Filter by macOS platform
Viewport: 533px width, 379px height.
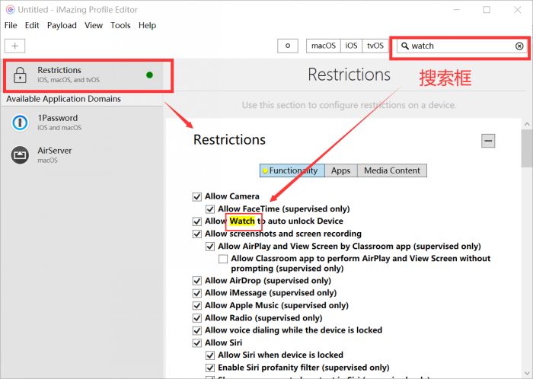tap(324, 46)
